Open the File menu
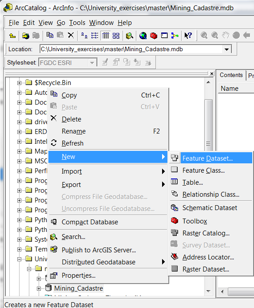 coord(14,23)
